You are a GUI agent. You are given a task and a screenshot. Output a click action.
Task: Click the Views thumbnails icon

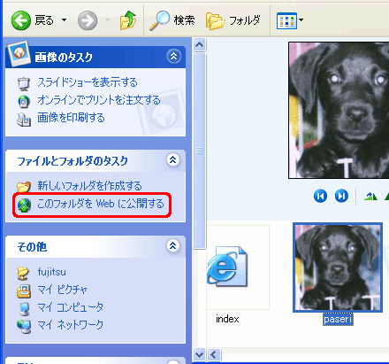[286, 20]
